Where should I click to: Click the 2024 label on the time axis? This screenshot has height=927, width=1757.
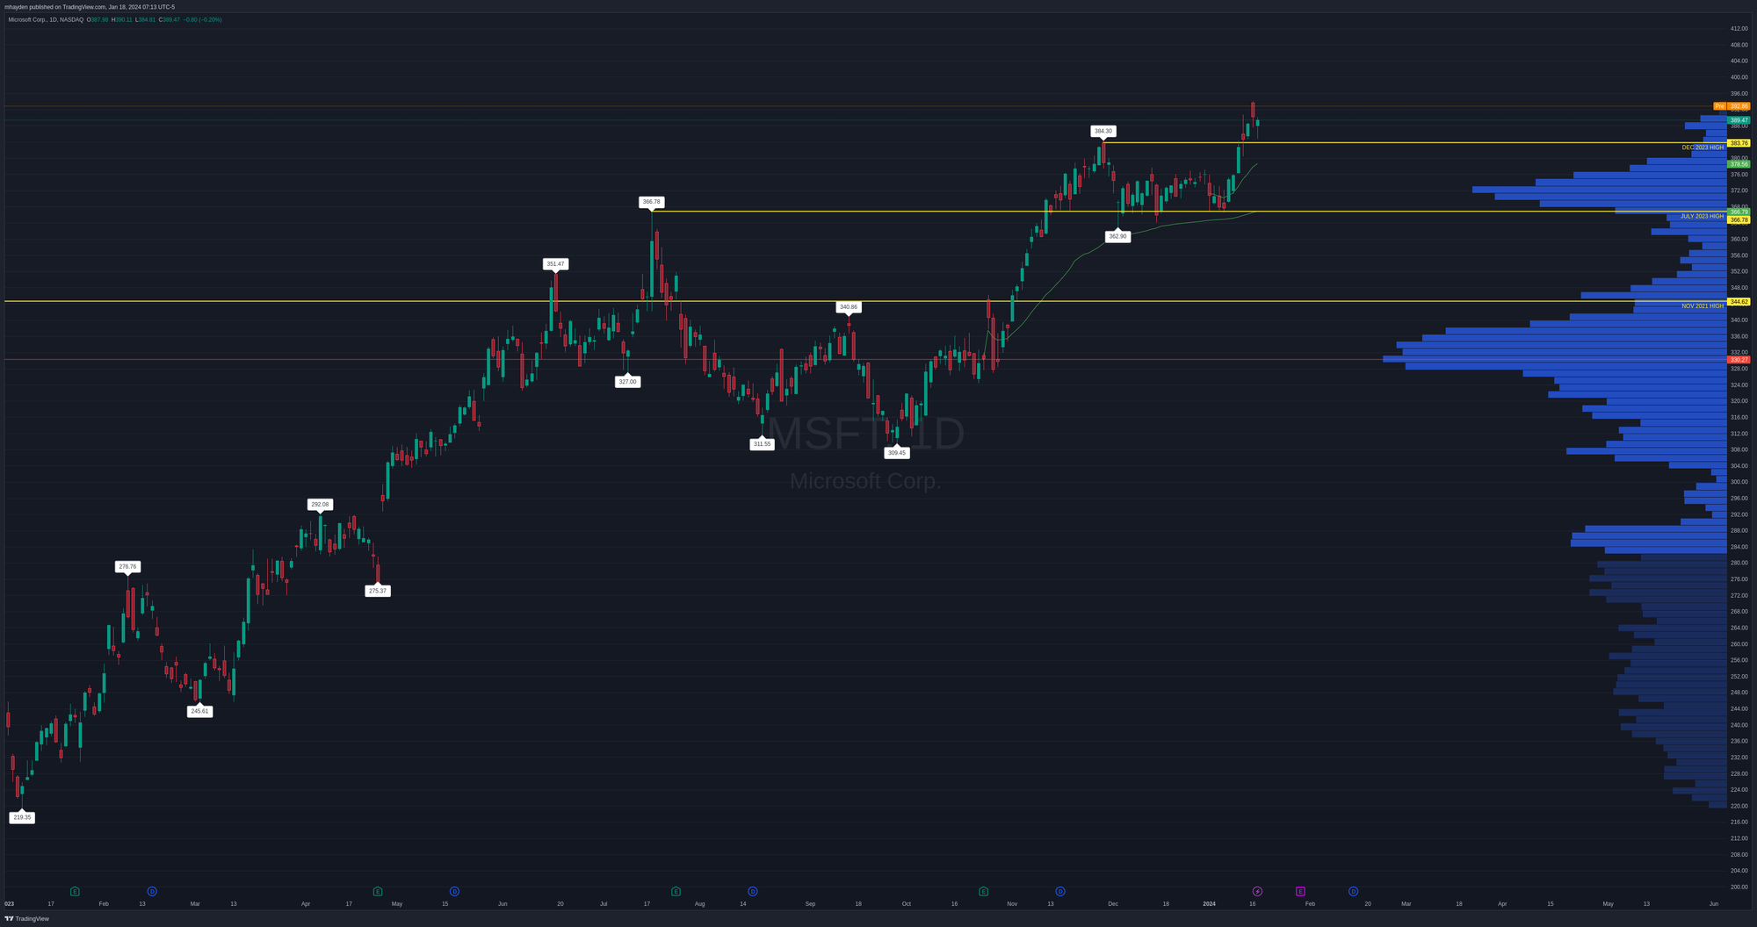pyautogui.click(x=1210, y=903)
